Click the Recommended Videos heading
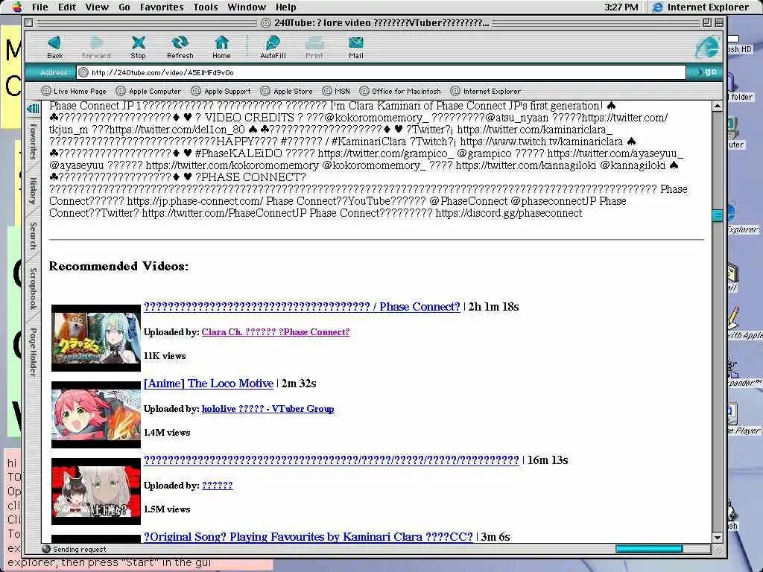This screenshot has width=763, height=572. pyautogui.click(x=118, y=266)
